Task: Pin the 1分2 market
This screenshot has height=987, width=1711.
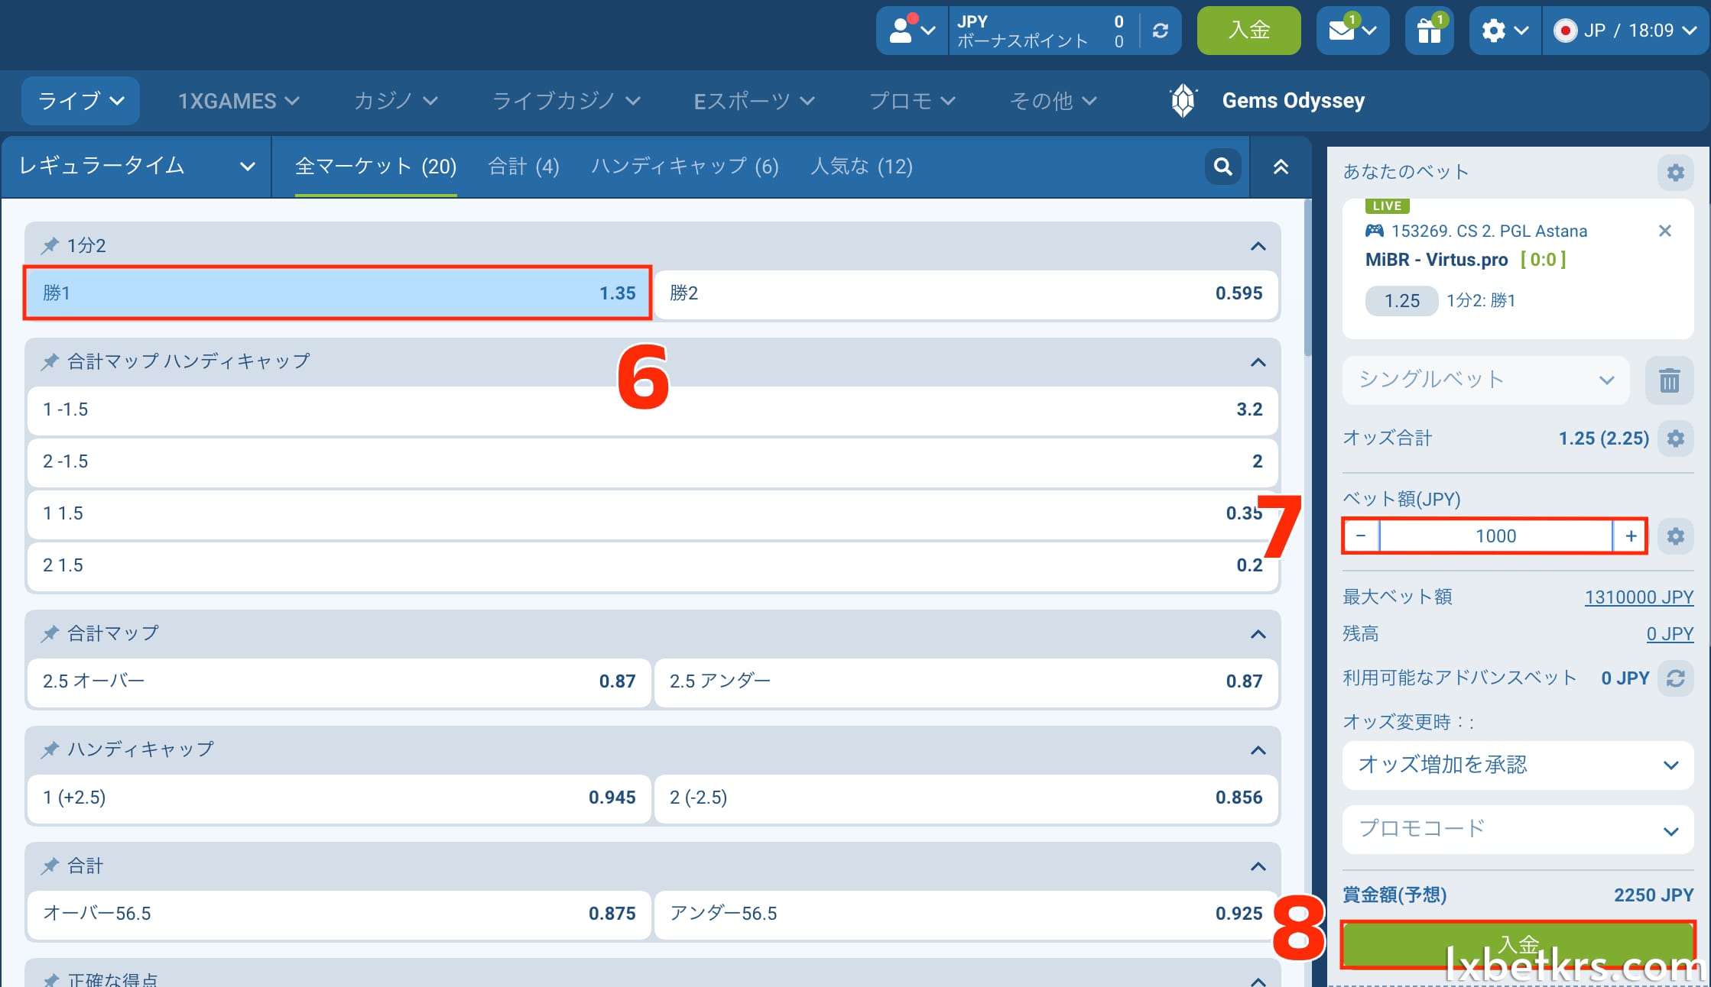Action: [x=50, y=245]
